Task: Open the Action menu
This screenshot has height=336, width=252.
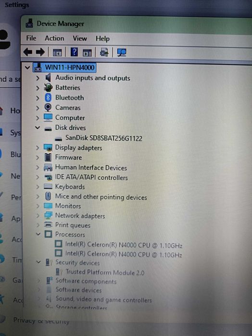Action: tap(54, 38)
